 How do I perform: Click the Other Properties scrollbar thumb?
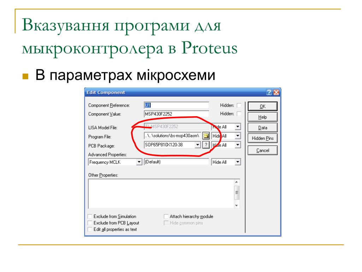pos(237,192)
